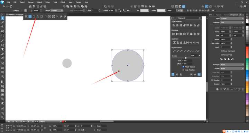Toggle the Each checkbox in bottom bar
Viewport: 249px width, 133px height.
tap(80, 130)
